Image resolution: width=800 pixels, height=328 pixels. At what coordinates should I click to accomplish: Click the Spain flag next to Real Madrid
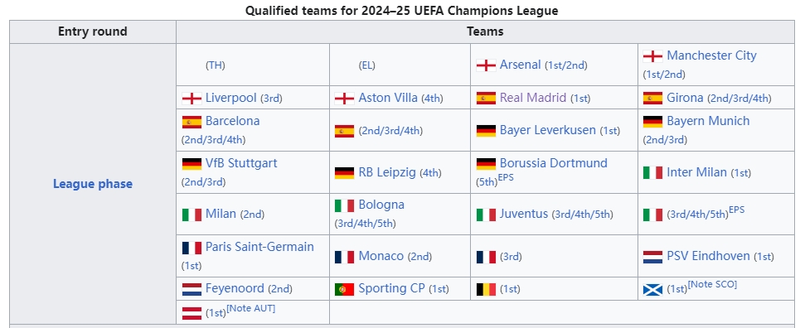tap(486, 98)
